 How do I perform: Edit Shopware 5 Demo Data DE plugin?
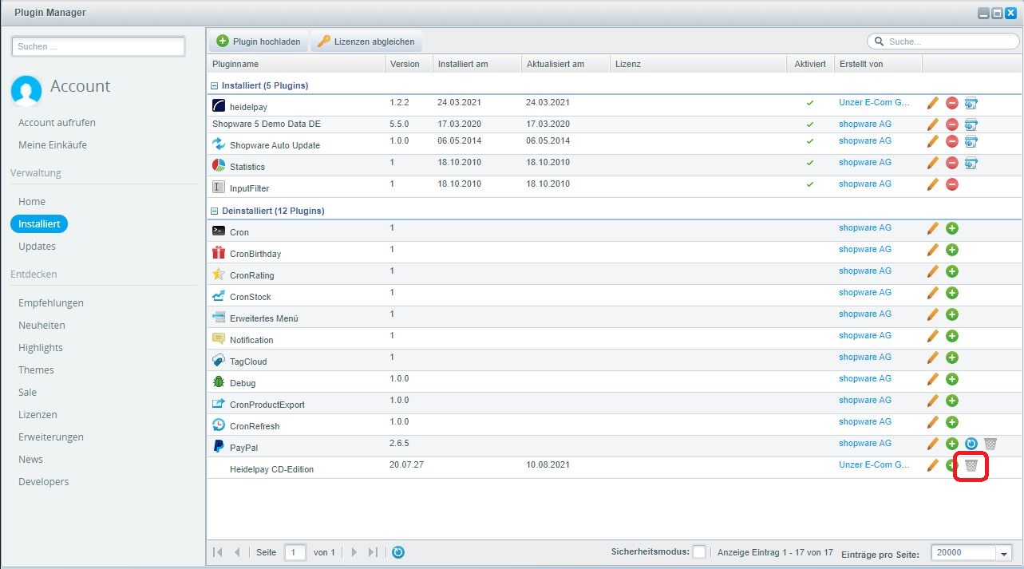pos(932,124)
